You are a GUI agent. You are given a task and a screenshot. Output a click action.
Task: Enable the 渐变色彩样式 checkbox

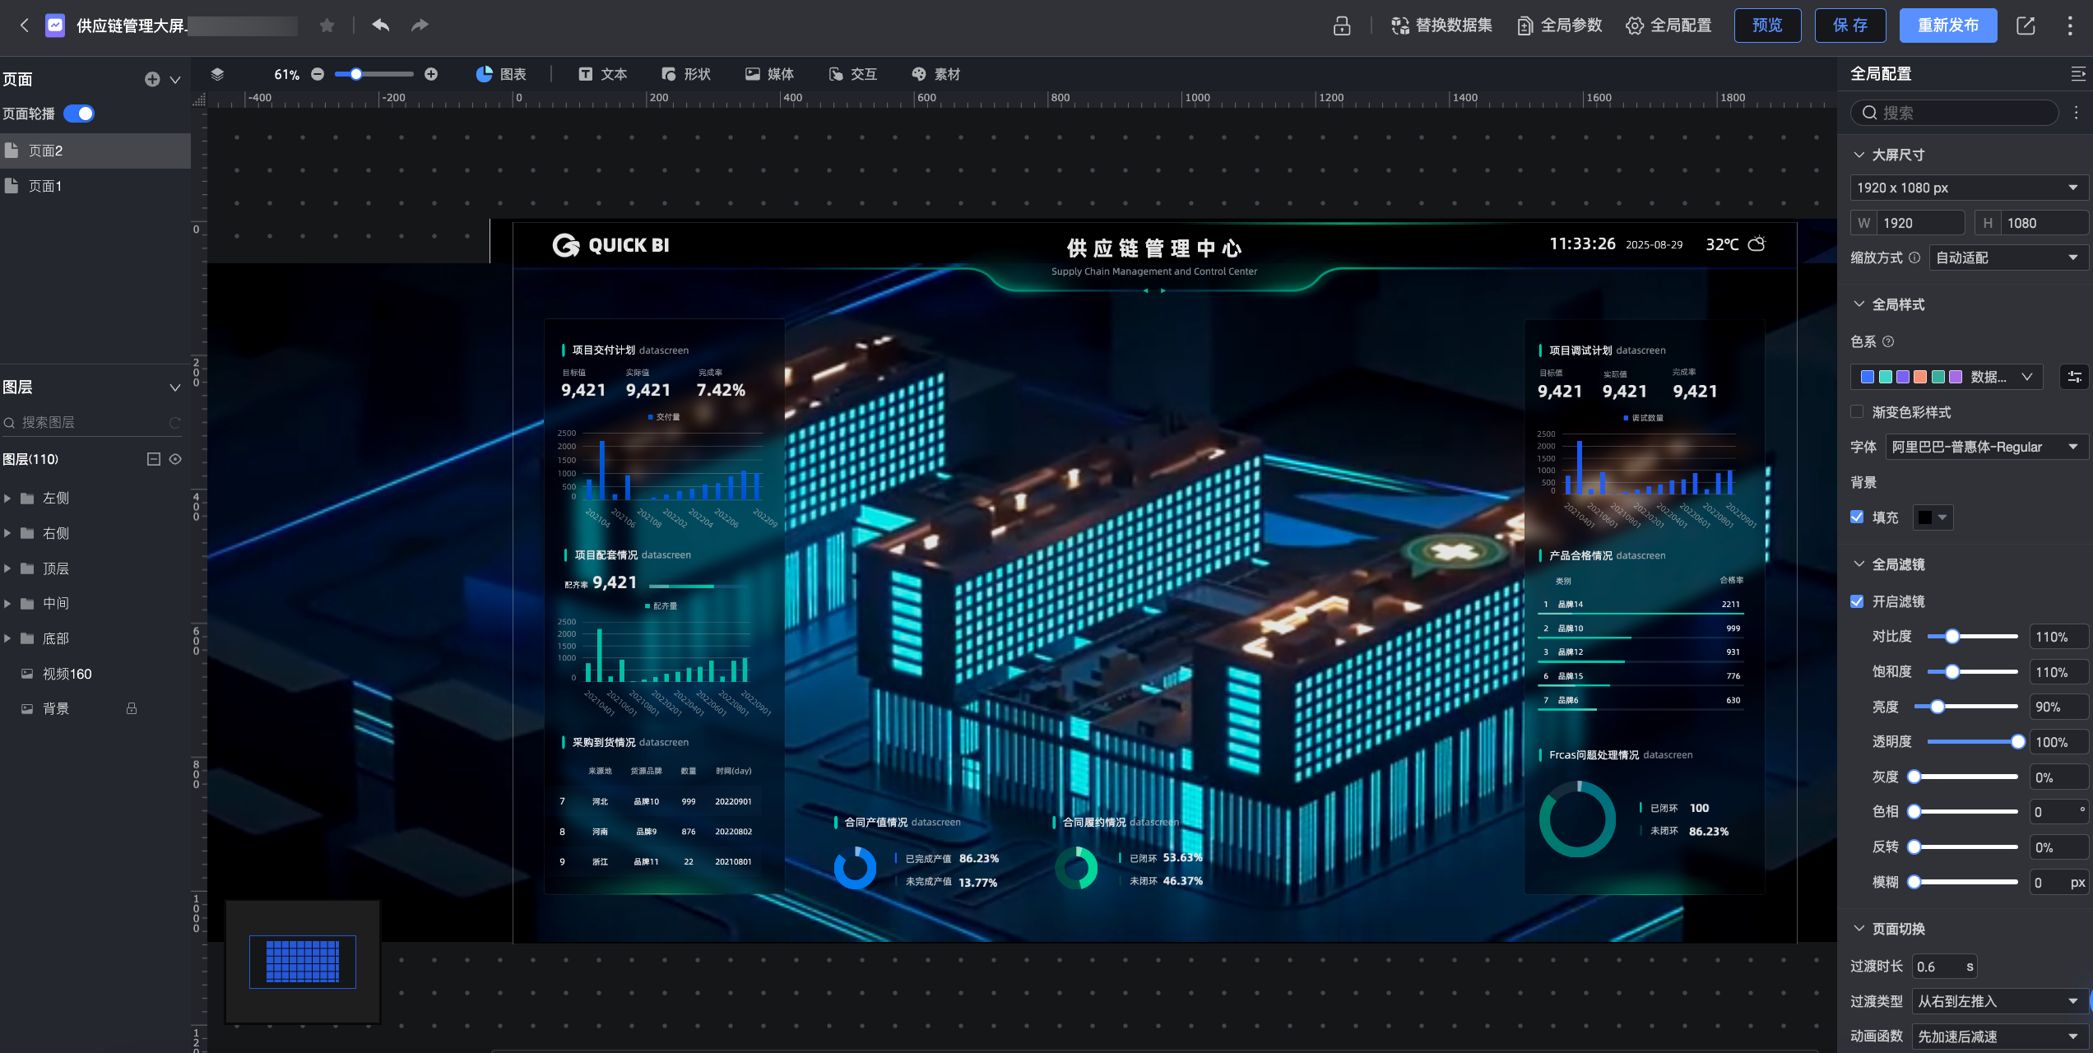pyautogui.click(x=1857, y=411)
